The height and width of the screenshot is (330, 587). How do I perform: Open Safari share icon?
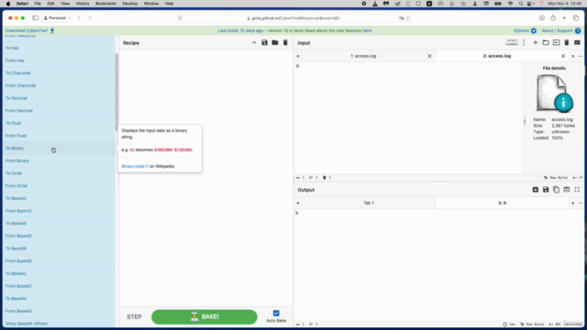point(553,18)
